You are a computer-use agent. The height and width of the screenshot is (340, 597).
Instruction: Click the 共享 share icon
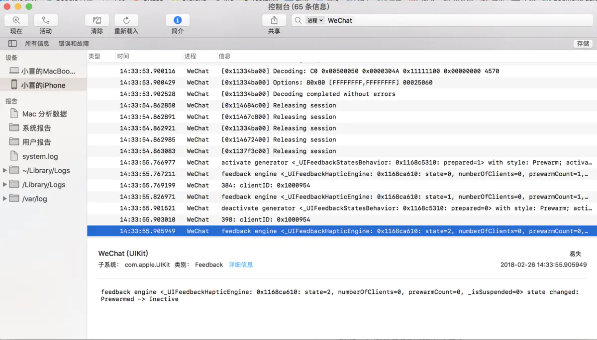point(274,20)
